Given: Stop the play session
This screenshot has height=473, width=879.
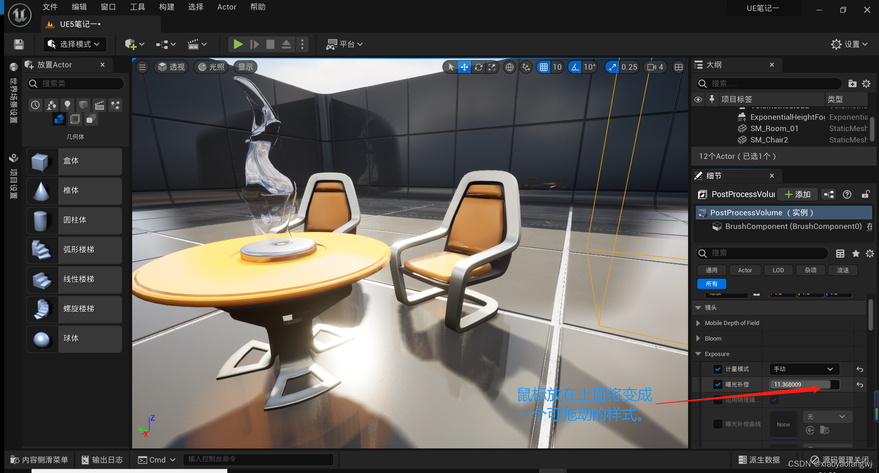Looking at the screenshot, I should click(270, 44).
